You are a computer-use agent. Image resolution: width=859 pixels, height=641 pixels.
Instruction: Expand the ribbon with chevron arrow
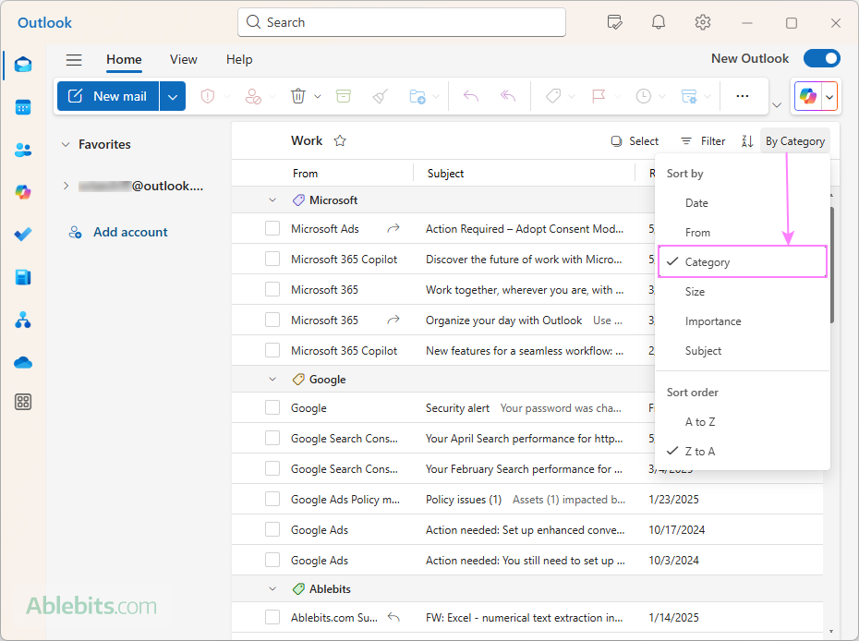pyautogui.click(x=777, y=104)
